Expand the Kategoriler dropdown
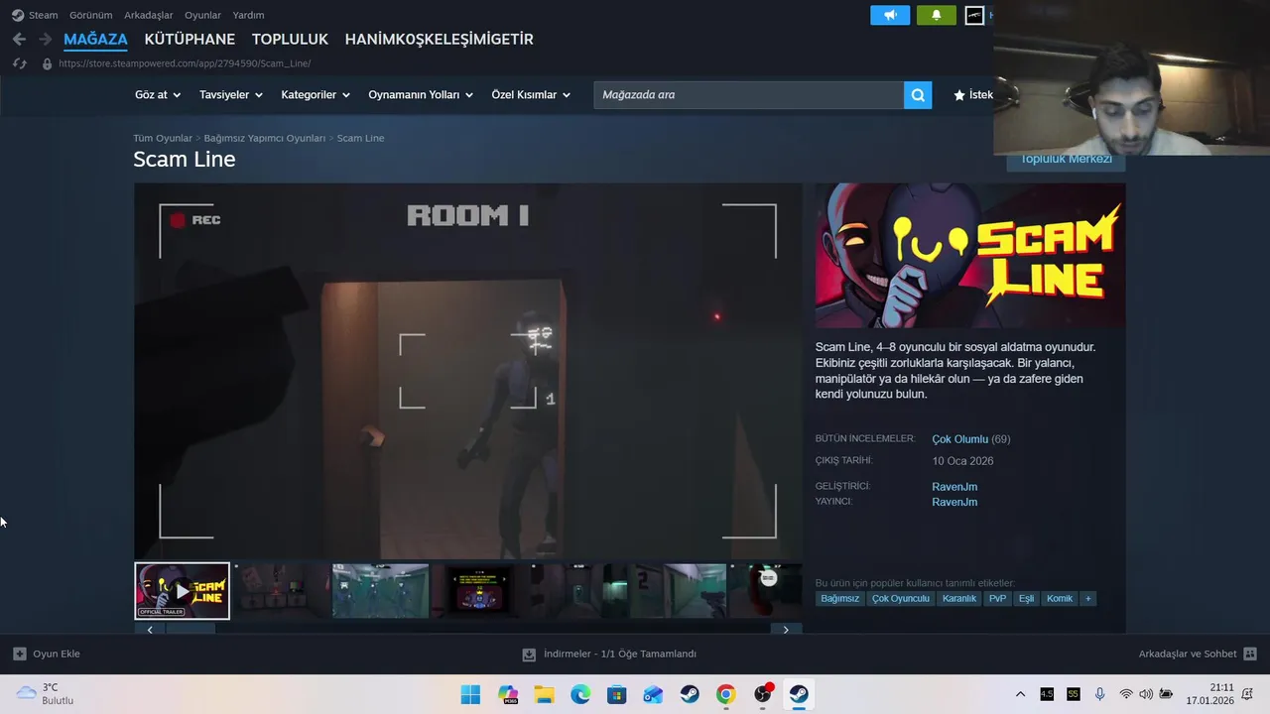 (316, 95)
